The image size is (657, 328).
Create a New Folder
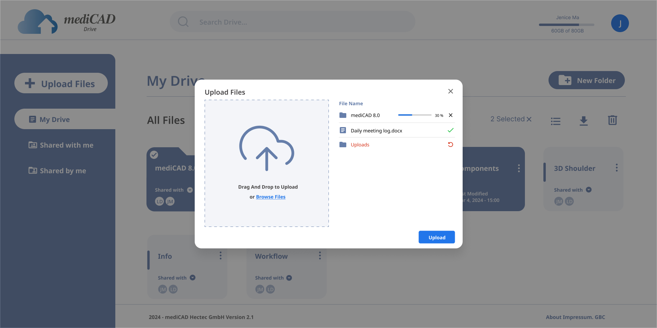tap(587, 80)
